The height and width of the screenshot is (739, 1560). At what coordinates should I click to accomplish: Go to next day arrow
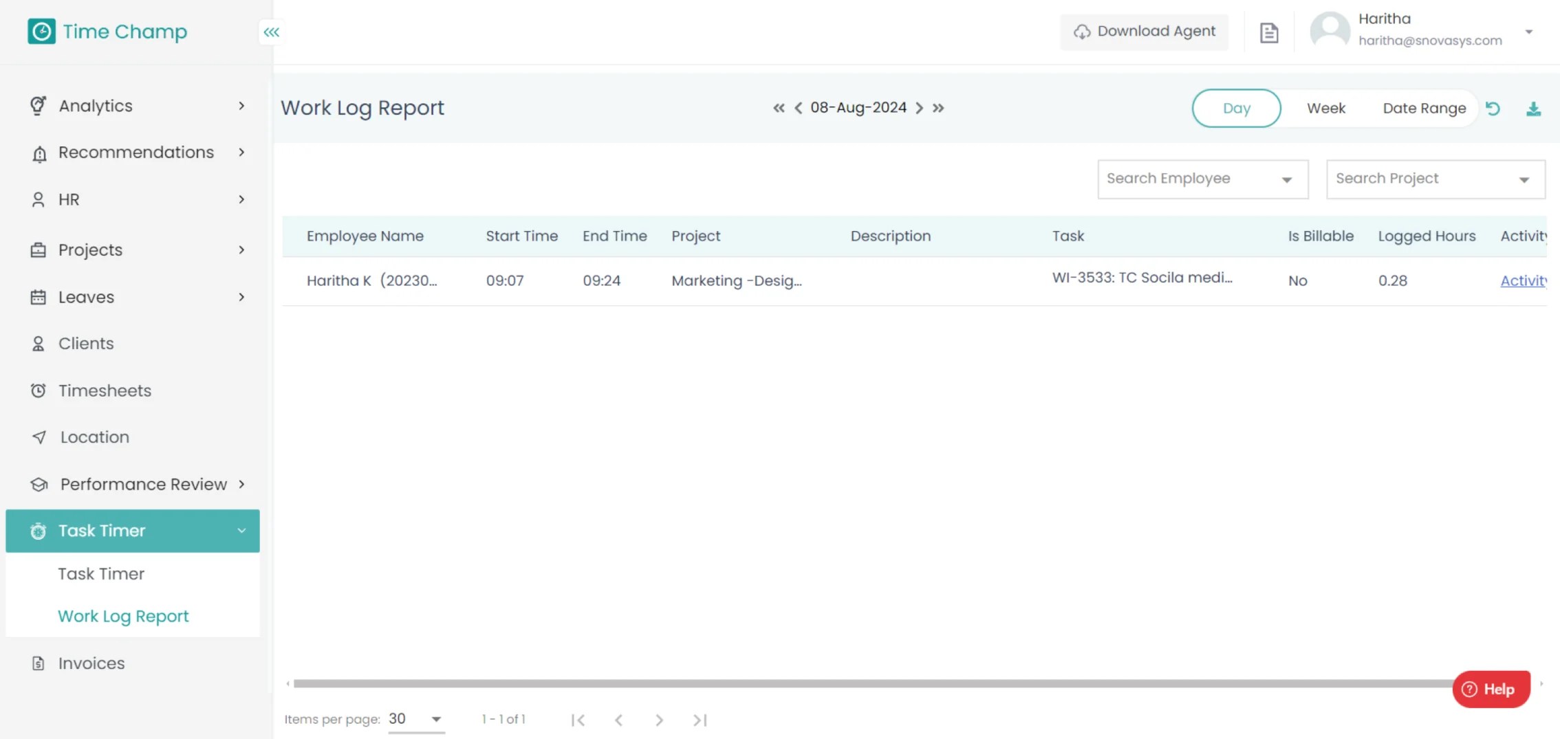coord(919,108)
